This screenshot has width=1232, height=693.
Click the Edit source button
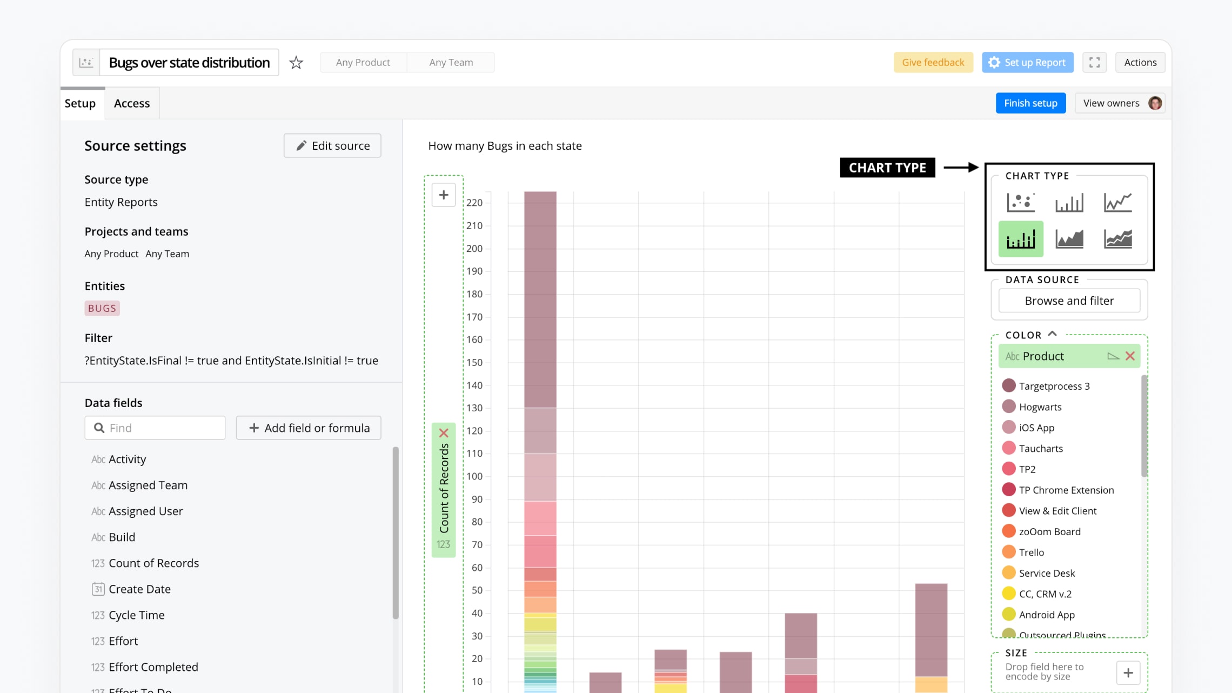[x=332, y=145]
